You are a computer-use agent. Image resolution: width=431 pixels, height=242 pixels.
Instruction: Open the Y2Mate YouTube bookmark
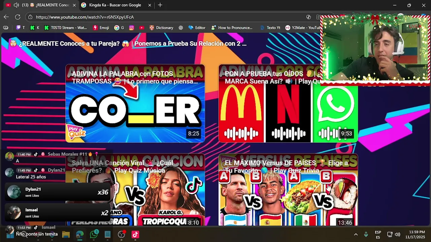click(x=303, y=28)
